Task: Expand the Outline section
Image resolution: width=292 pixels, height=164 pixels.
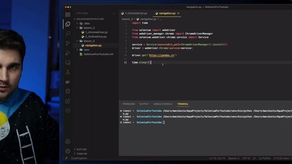Action: [x=81, y=149]
